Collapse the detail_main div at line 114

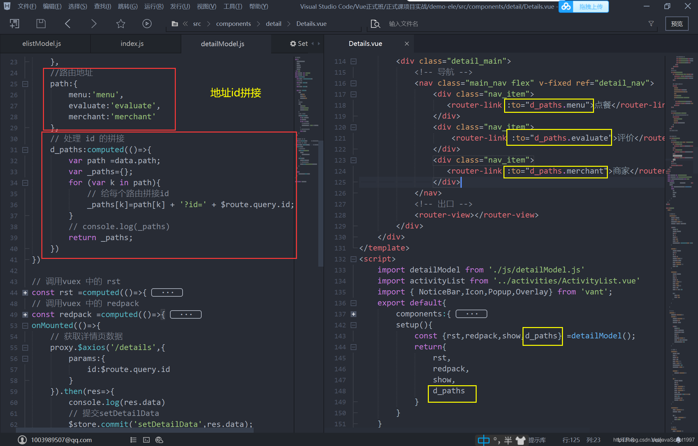(354, 61)
